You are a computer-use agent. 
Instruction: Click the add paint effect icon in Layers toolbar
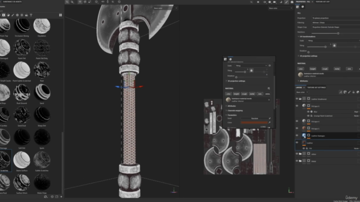[x=340, y=92]
